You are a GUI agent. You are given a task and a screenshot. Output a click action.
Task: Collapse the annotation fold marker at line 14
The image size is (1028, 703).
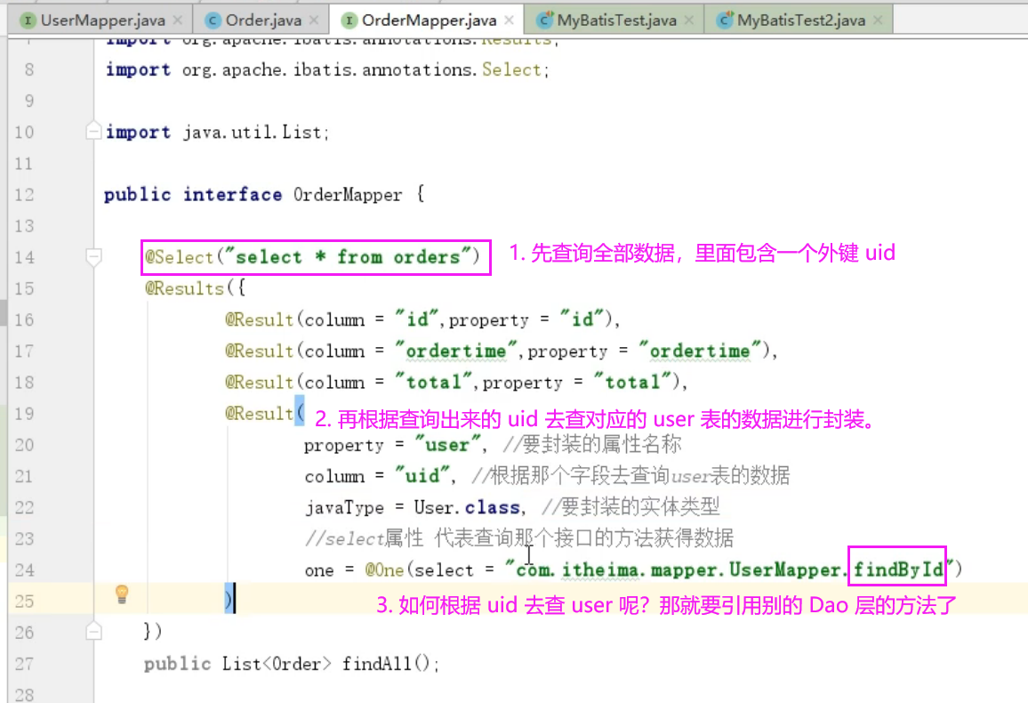coord(93,256)
